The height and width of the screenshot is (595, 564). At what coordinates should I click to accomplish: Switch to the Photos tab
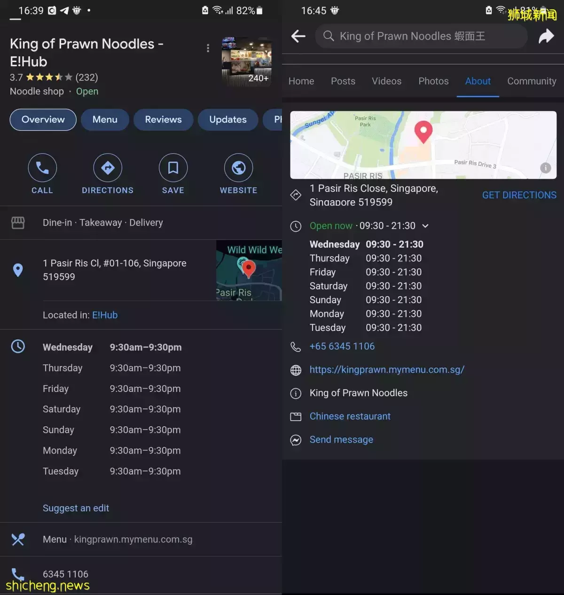coord(433,81)
